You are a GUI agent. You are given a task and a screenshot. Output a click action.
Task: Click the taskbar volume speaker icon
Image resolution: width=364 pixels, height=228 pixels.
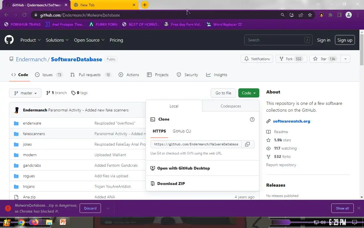323,222
